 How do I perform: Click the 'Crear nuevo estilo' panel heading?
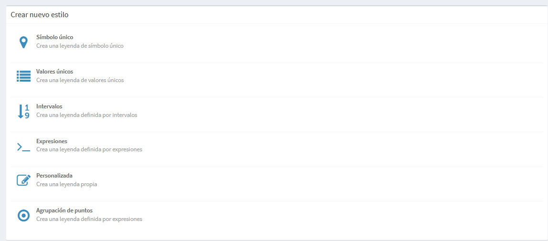[x=40, y=15]
